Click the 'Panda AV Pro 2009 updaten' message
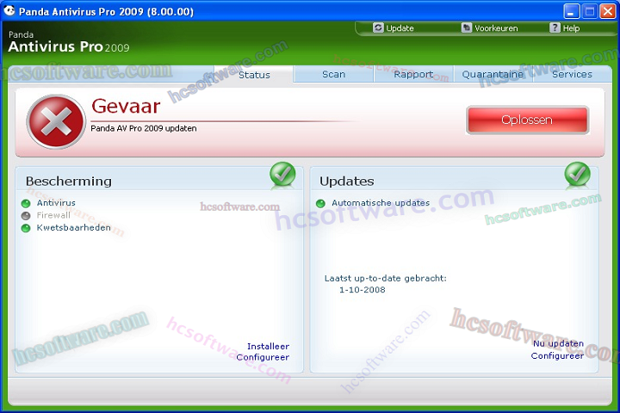 tap(144, 128)
